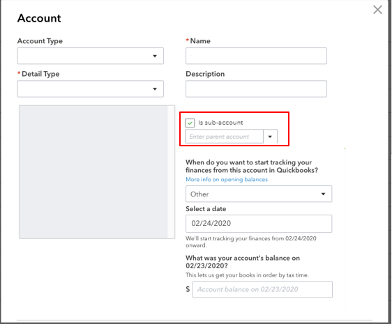The image size is (392, 324).
Task: Uncheck the Is sub-account checkbox
Action: click(x=190, y=123)
